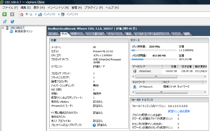
Task: Click the 評価モード license value
Action: pos(99,66)
